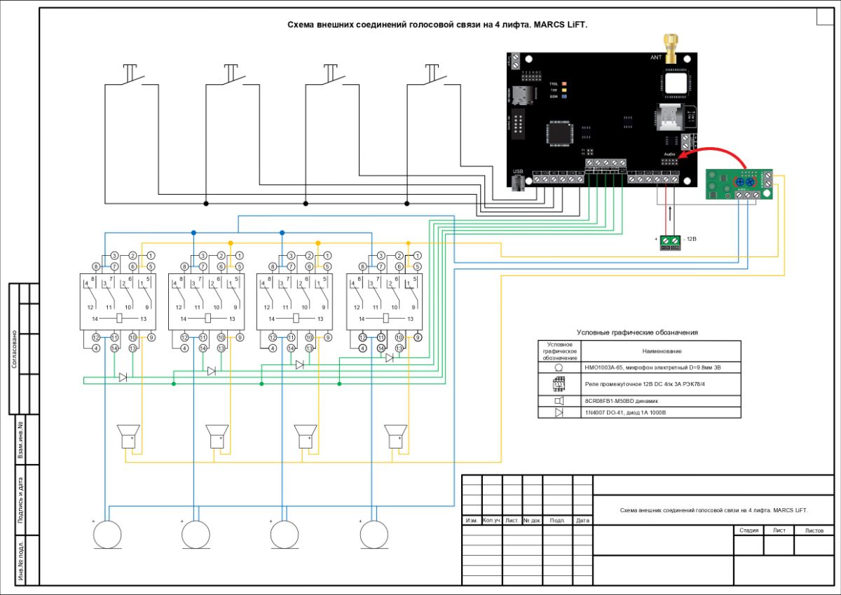Screen dimensions: 841x595
Task: Click 'Условные графические обозначения' legend heading
Action: coord(637,332)
